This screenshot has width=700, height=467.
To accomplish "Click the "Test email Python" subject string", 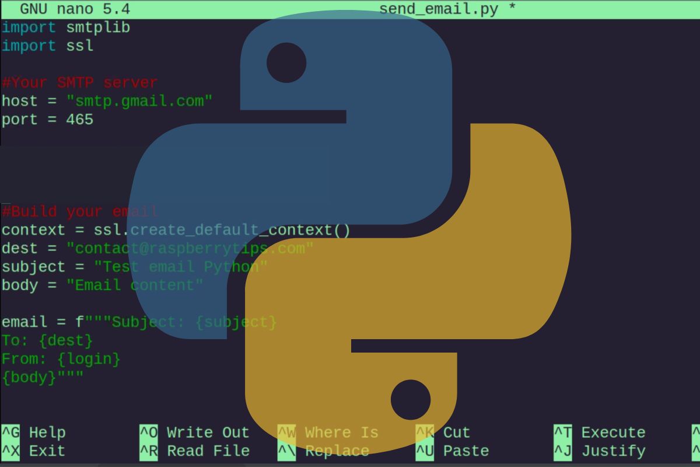I will 180,267.
